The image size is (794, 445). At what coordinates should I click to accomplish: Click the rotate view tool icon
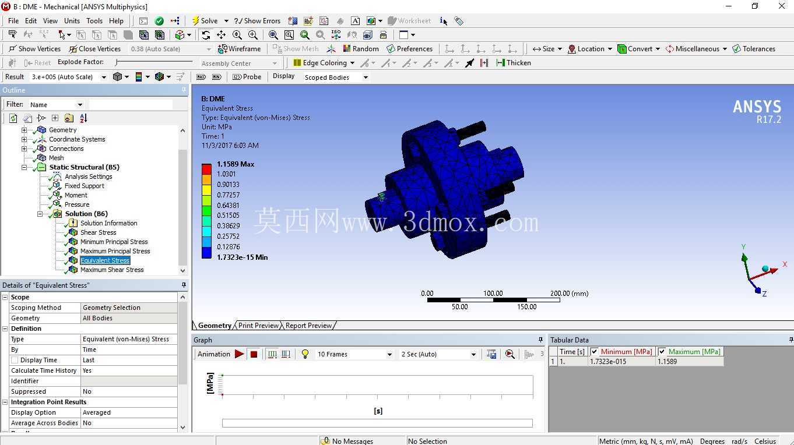[x=206, y=35]
